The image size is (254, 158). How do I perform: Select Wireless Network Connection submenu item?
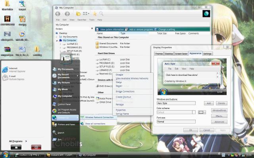[x=98, y=117]
